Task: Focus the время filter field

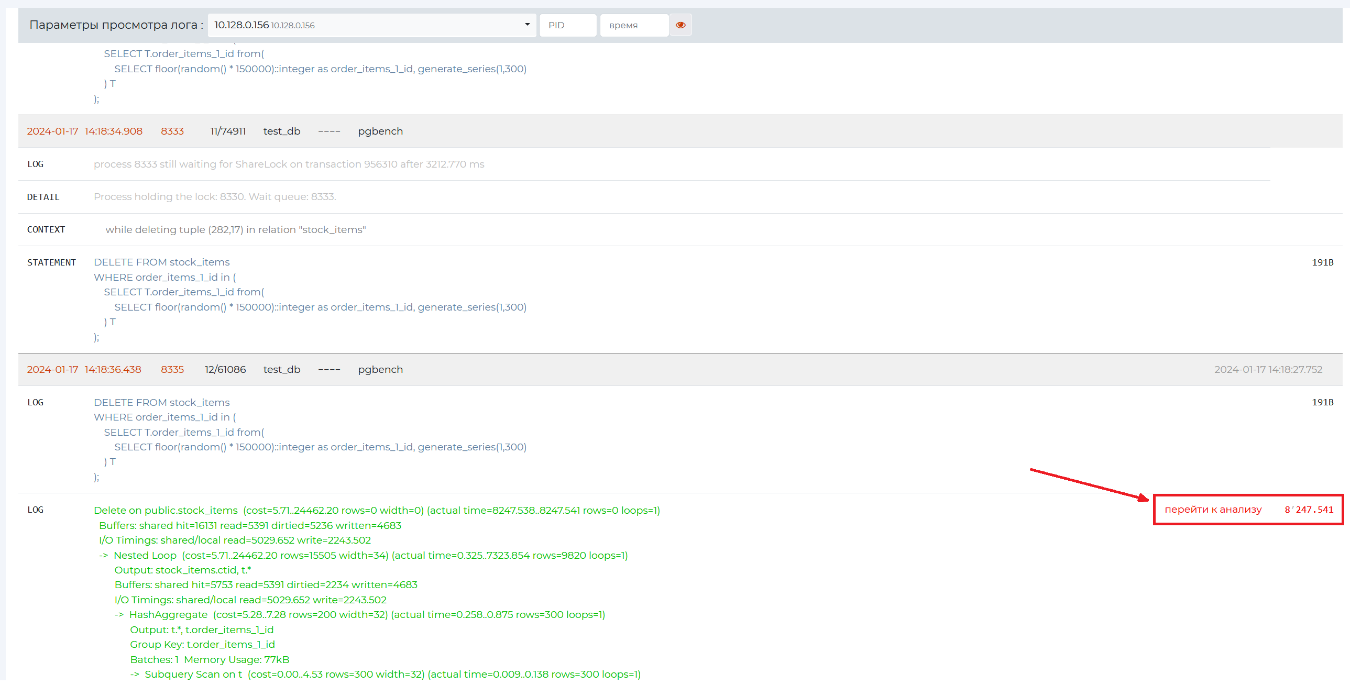Action: pos(633,25)
